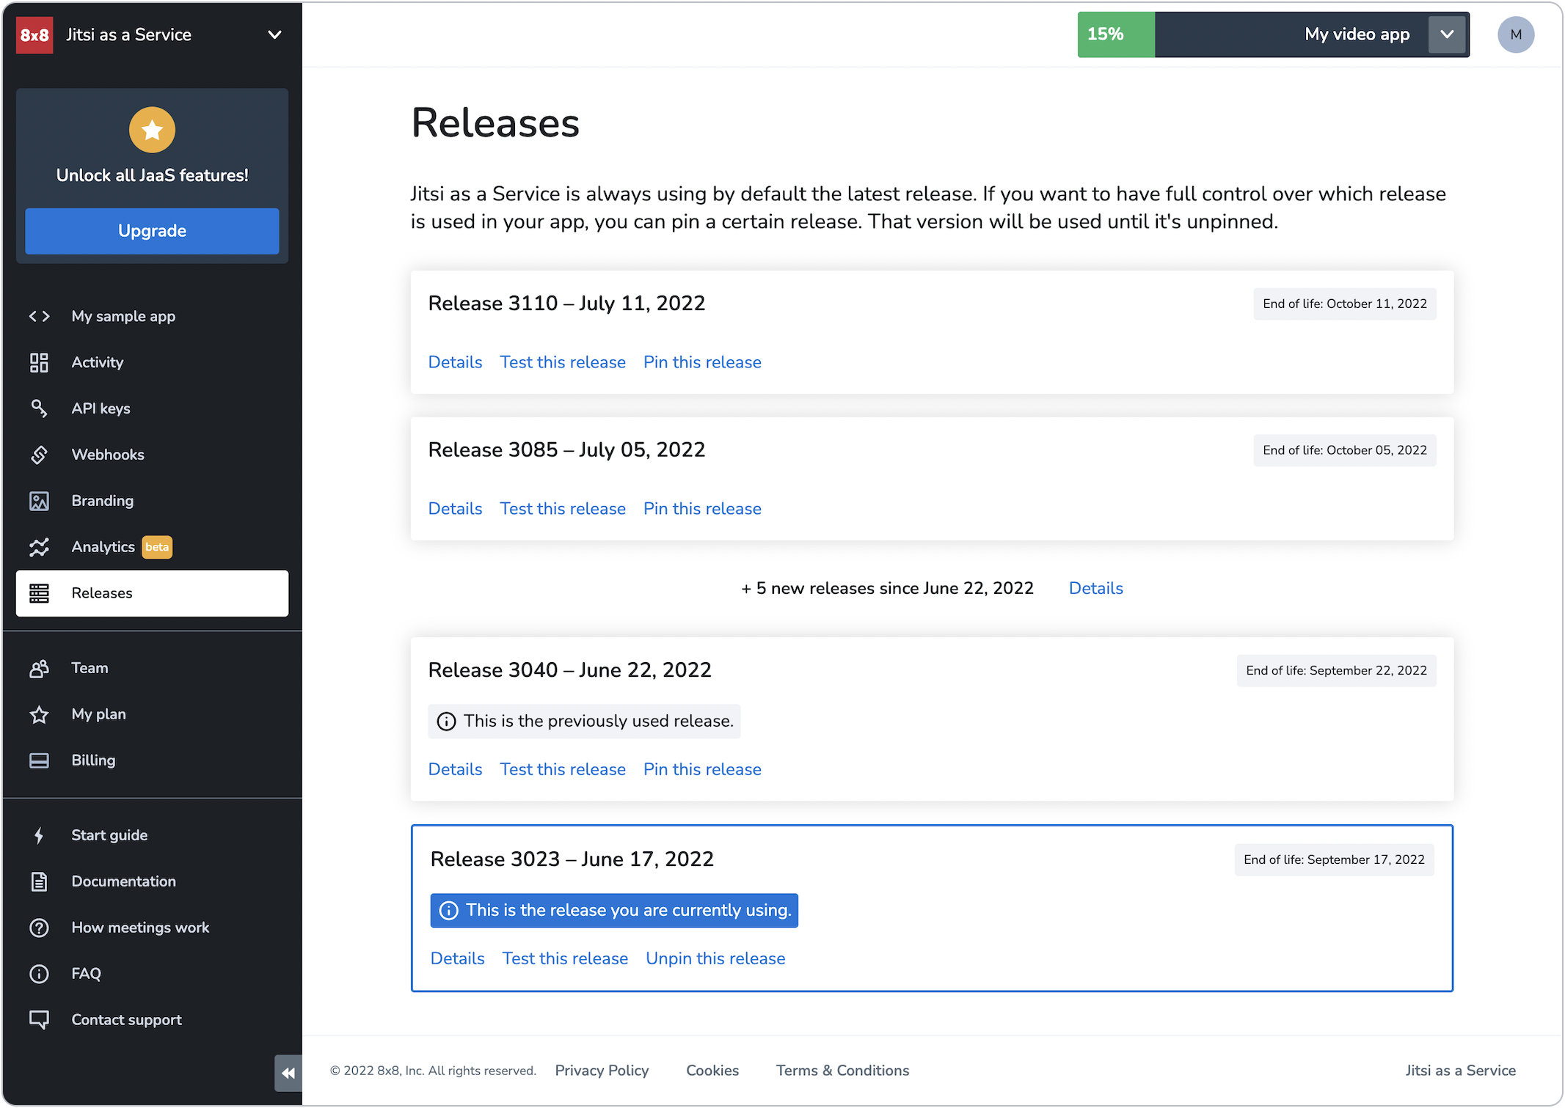This screenshot has width=1565, height=1108.
Task: Open the My video app dropdown arrow
Action: pyautogui.click(x=1447, y=34)
